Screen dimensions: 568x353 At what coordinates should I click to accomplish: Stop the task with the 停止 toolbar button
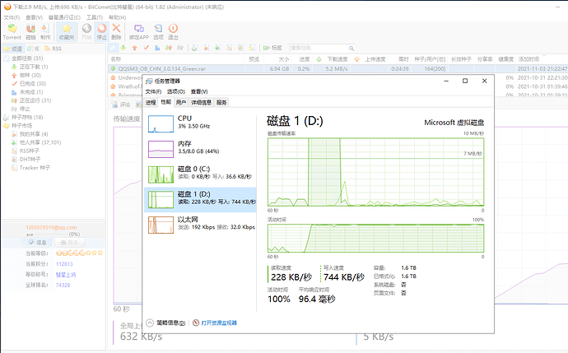[102, 31]
